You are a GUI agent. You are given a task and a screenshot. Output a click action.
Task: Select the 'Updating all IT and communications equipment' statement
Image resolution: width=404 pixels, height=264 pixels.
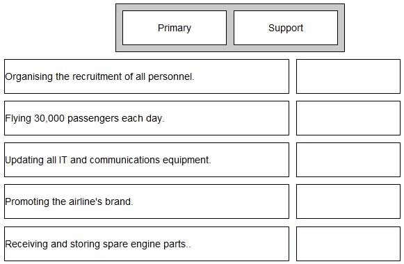pyautogui.click(x=147, y=160)
